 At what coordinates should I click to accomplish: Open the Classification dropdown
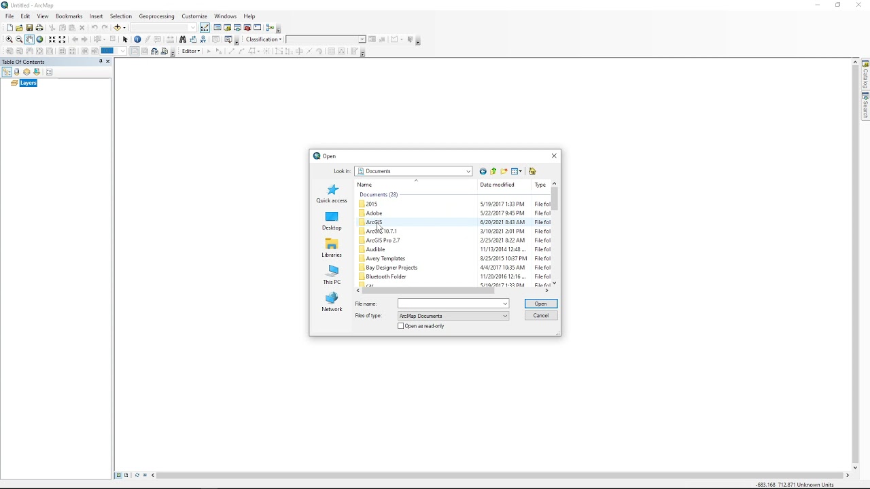264,39
